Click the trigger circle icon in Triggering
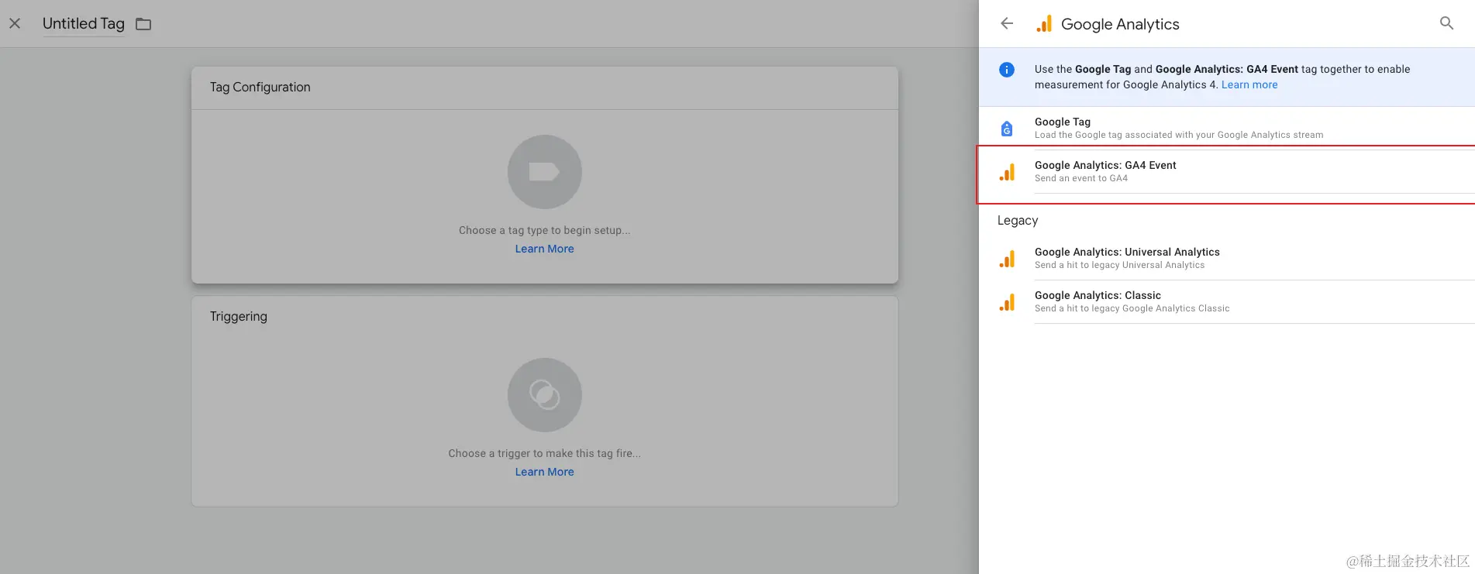 pyautogui.click(x=544, y=395)
